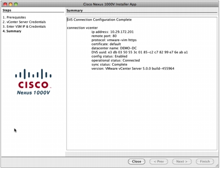
Task: Click the 'sync status: Complete' line
Action: pos(109,65)
